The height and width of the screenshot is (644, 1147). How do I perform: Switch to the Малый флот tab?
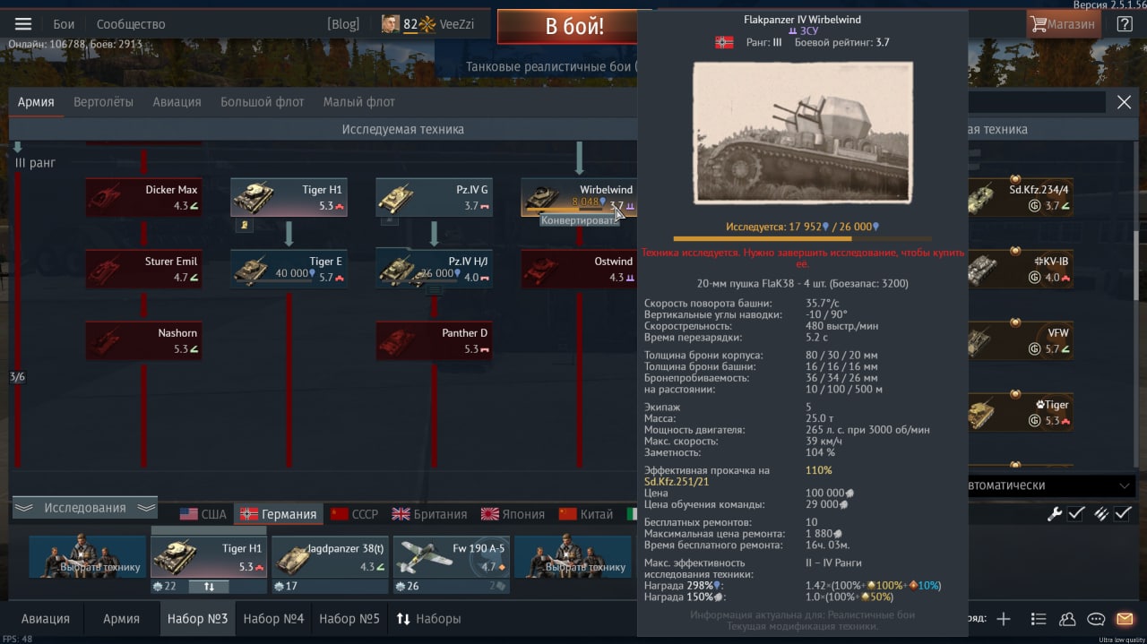point(358,102)
